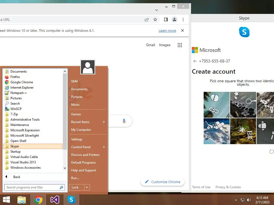Image resolution: width=274 pixels, height=205 pixels.
Task: Click the network icon in the system tray
Action: click(242, 200)
